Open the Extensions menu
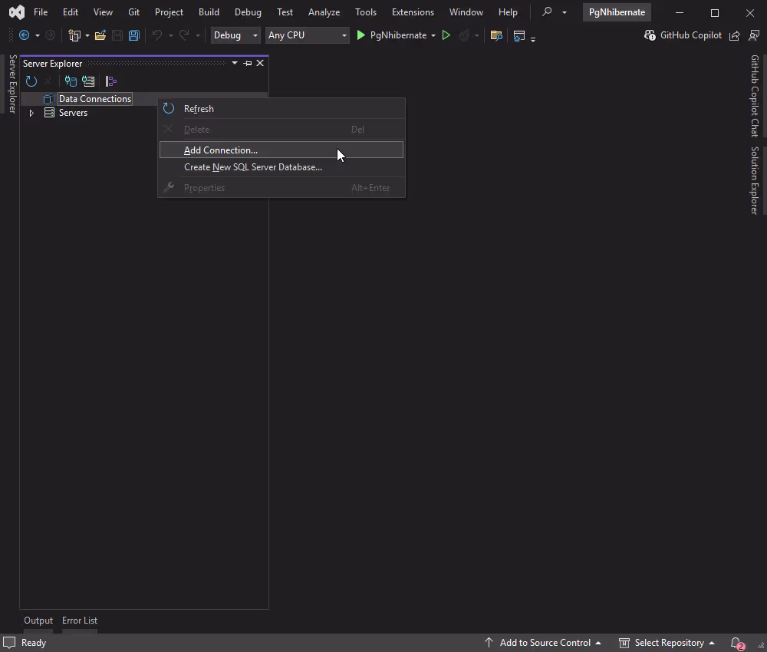Viewport: 767px width, 652px height. (x=413, y=12)
